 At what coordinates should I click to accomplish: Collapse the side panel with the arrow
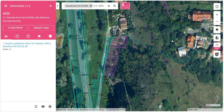pyautogui.click(x=57, y=6)
